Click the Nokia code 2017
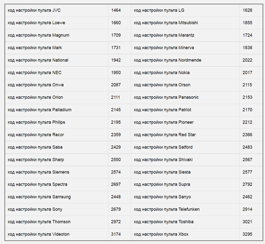The height and width of the screenshot is (244, 265). (x=247, y=73)
